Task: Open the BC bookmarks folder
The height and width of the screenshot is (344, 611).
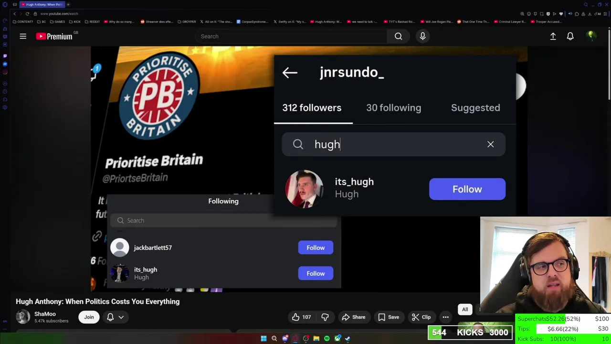Action: point(42,22)
